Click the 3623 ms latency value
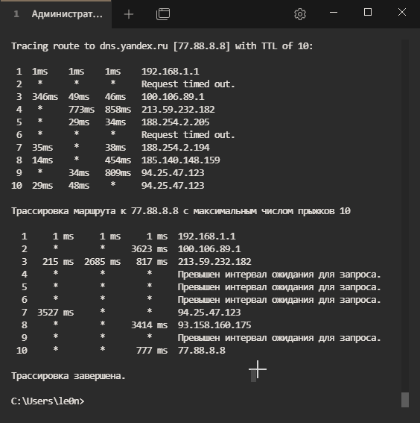The width and height of the screenshot is (420, 423). click(149, 249)
